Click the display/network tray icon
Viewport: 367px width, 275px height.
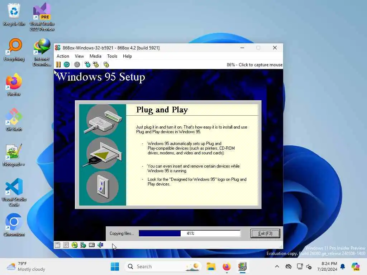pos(300,266)
